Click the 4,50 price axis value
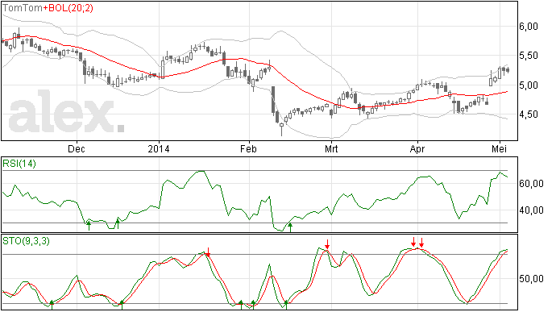 click(529, 114)
